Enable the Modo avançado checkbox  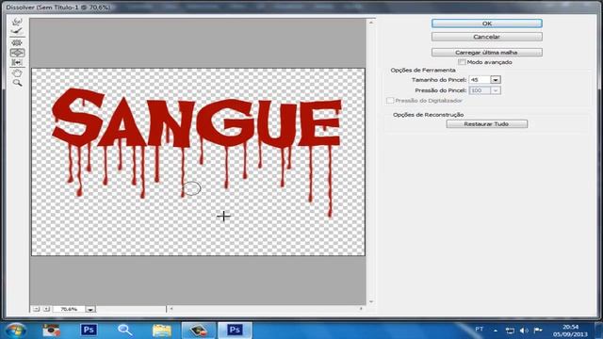click(x=462, y=62)
